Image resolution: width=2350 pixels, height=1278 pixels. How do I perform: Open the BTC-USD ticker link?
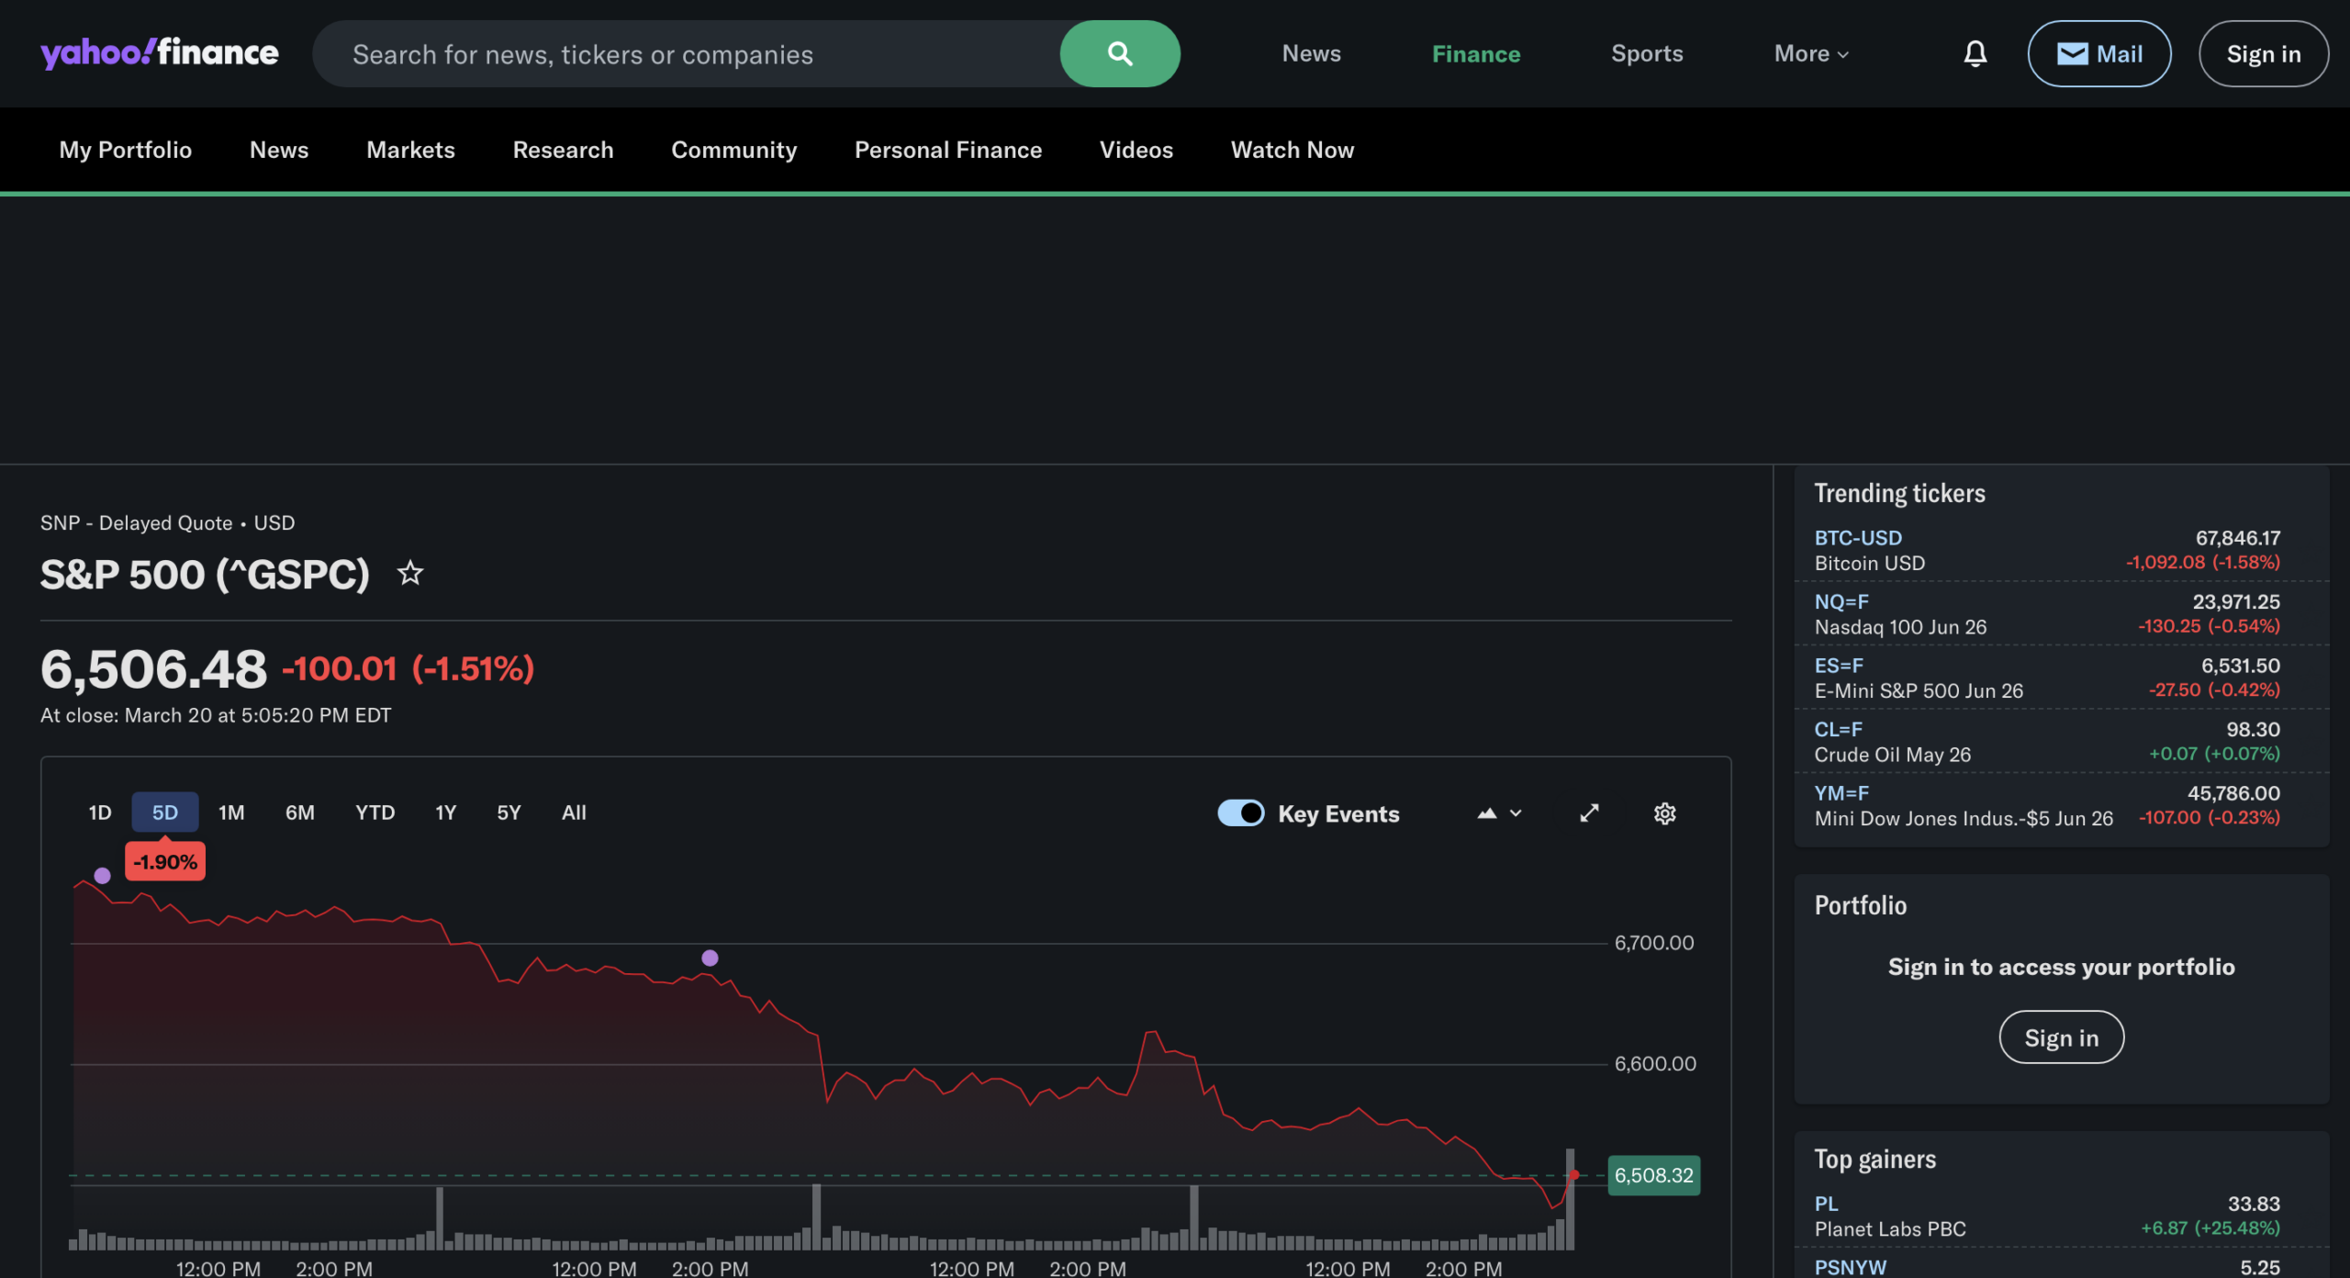tap(1857, 538)
